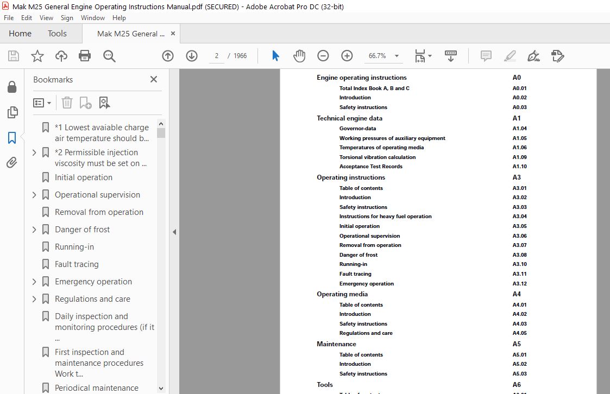Add a sticky note comment
This screenshot has height=394, width=610.
tap(486, 56)
